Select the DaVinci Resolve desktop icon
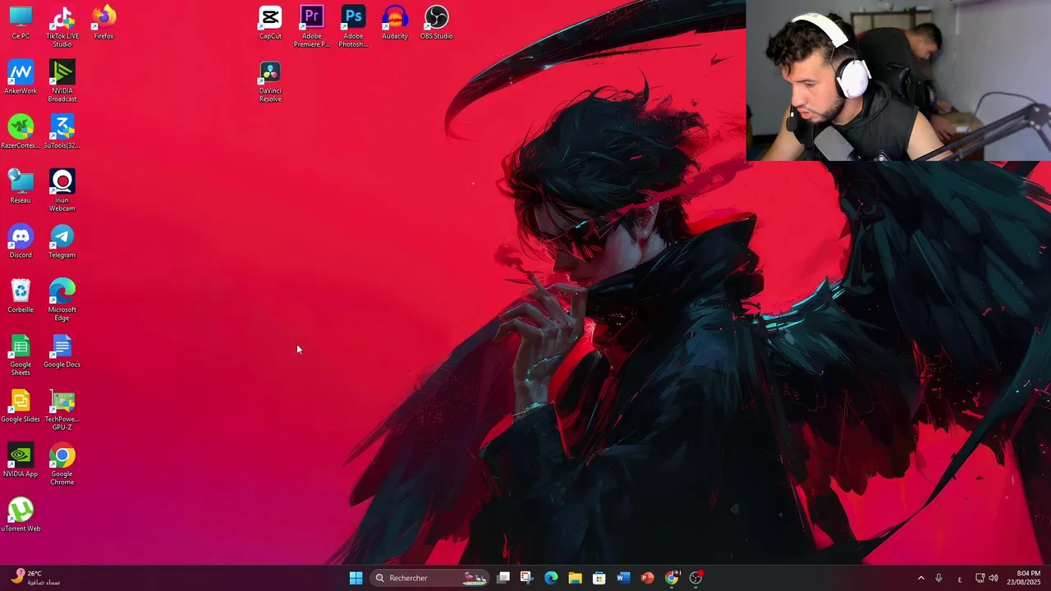The width and height of the screenshot is (1051, 591). click(x=270, y=81)
